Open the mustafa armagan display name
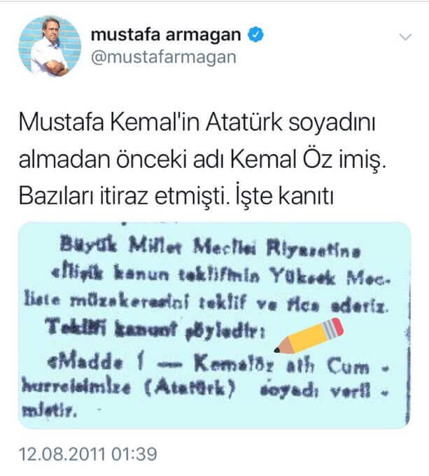 [x=166, y=34]
